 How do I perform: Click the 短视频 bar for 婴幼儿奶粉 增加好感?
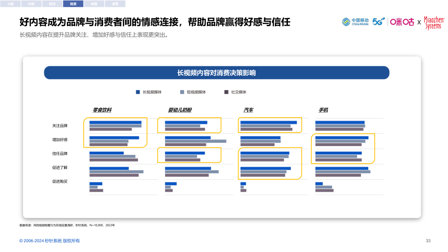coord(196,141)
